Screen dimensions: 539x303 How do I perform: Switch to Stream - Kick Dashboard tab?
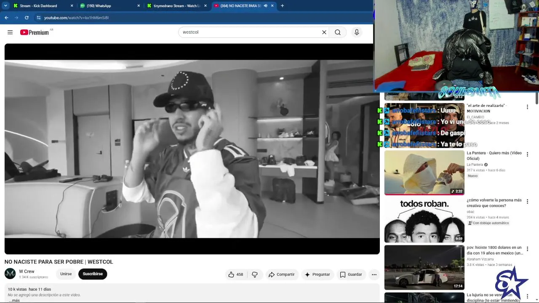click(43, 6)
